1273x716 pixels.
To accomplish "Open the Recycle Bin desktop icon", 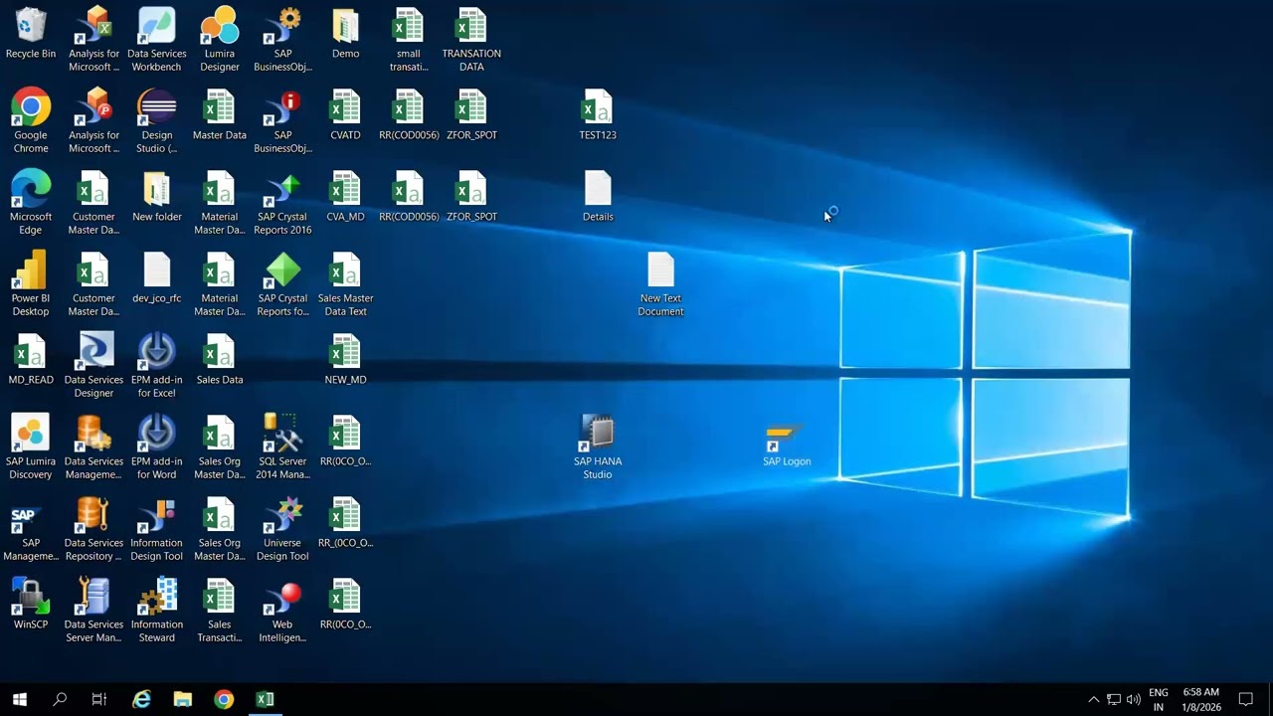I will 31,34.
